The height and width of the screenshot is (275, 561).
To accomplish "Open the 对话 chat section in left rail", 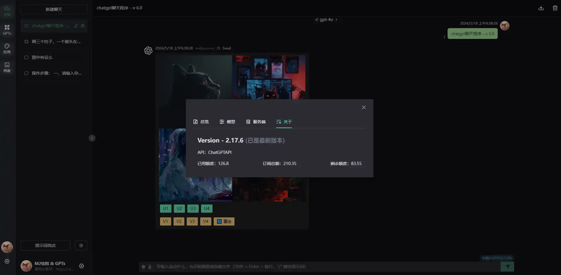I will [7, 11].
